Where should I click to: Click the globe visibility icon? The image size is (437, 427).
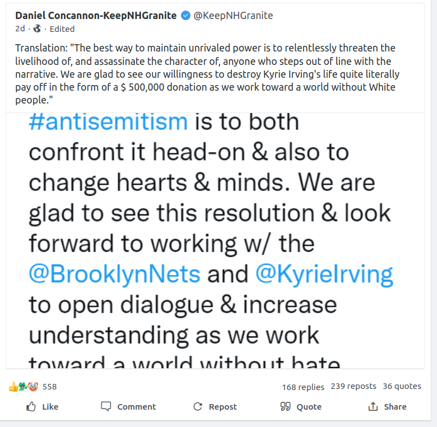click(38, 29)
